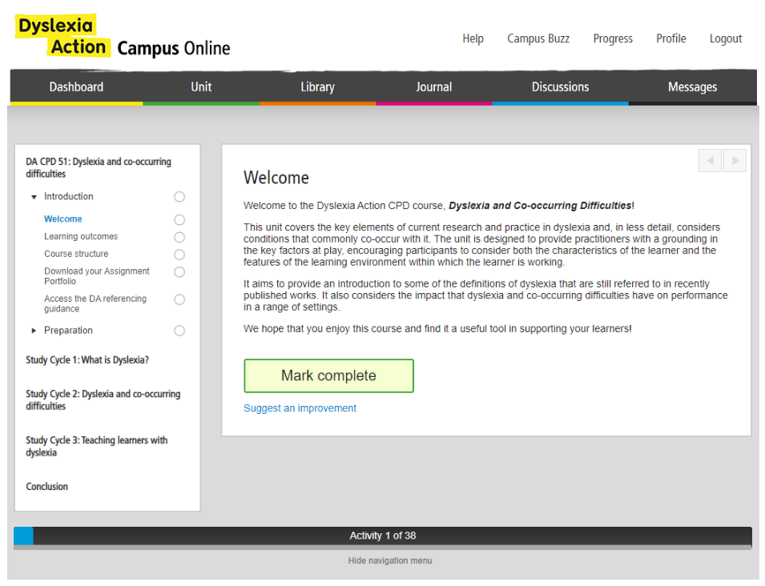Image resolution: width=765 pixels, height=586 pixels.
Task: Toggle completion circle for Introduction
Action: (x=179, y=196)
